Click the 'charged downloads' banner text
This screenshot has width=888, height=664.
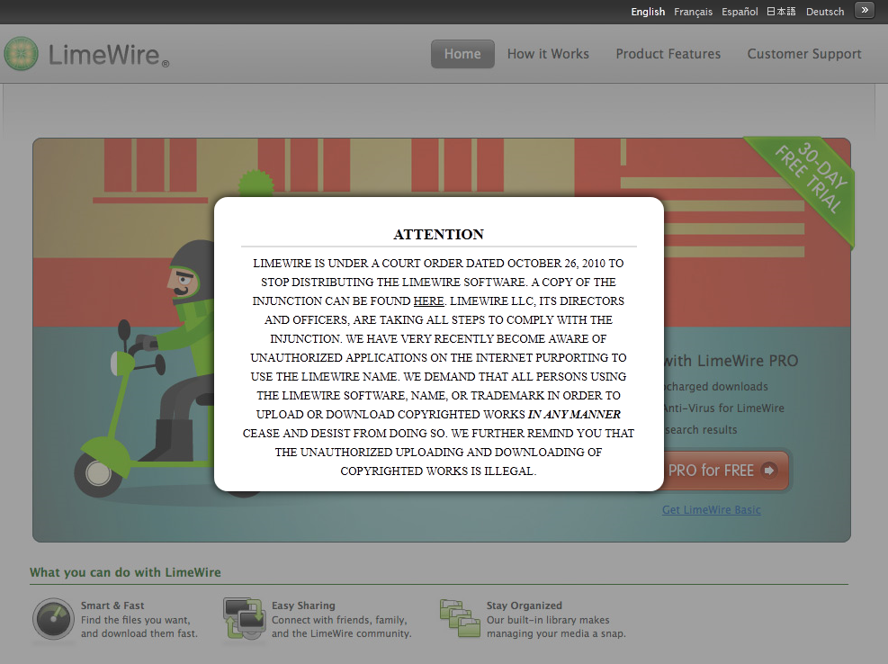(716, 386)
